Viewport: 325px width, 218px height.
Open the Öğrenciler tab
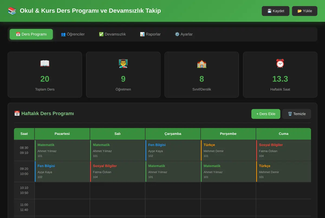tap(73, 34)
